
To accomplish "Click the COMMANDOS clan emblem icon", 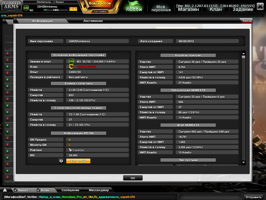I will (71, 67).
